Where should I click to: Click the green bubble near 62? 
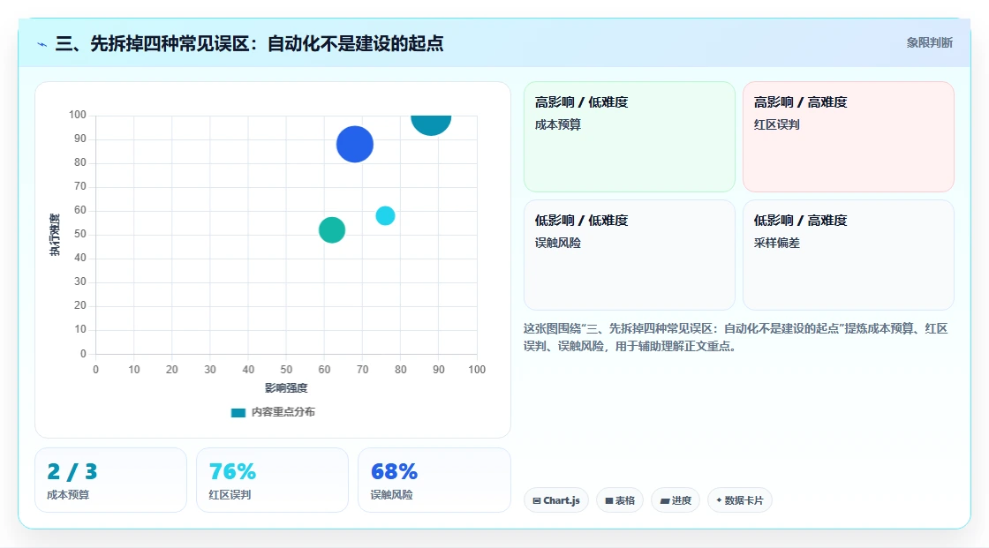pos(332,230)
